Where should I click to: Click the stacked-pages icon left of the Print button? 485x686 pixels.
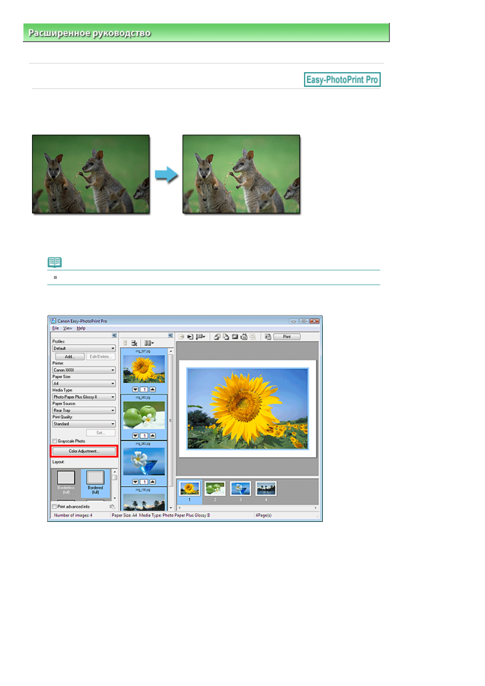tap(268, 336)
